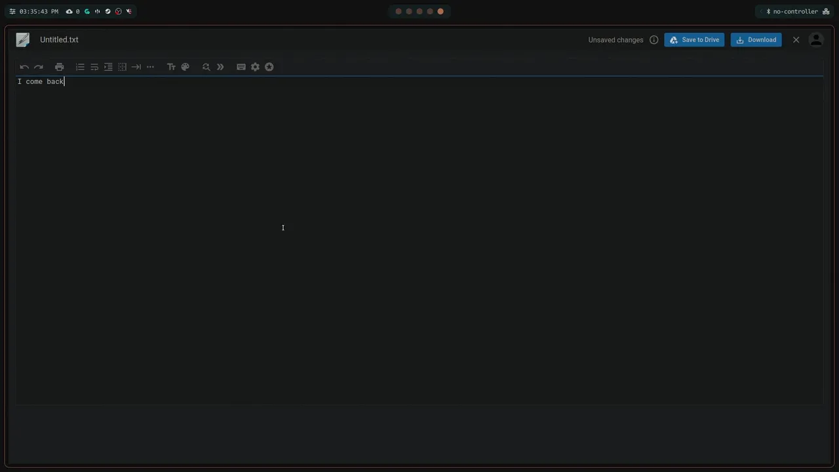Click the clock showing 03:35:43 PM
The width and height of the screenshot is (839, 472).
(39, 11)
